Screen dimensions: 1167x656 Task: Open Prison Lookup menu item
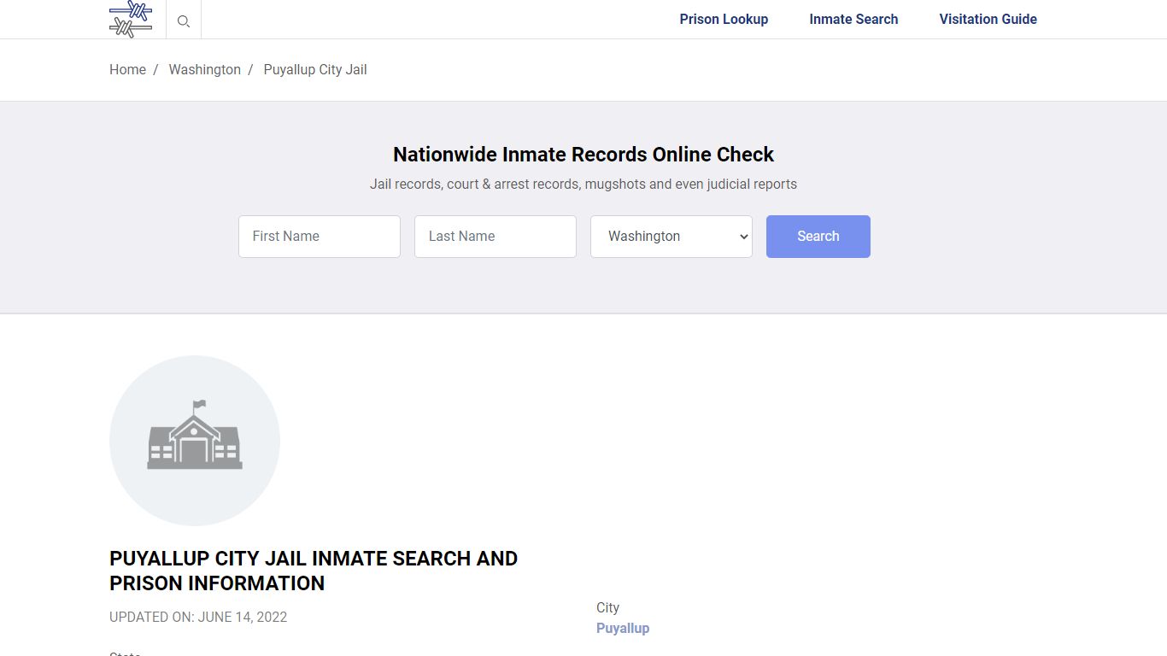point(724,19)
